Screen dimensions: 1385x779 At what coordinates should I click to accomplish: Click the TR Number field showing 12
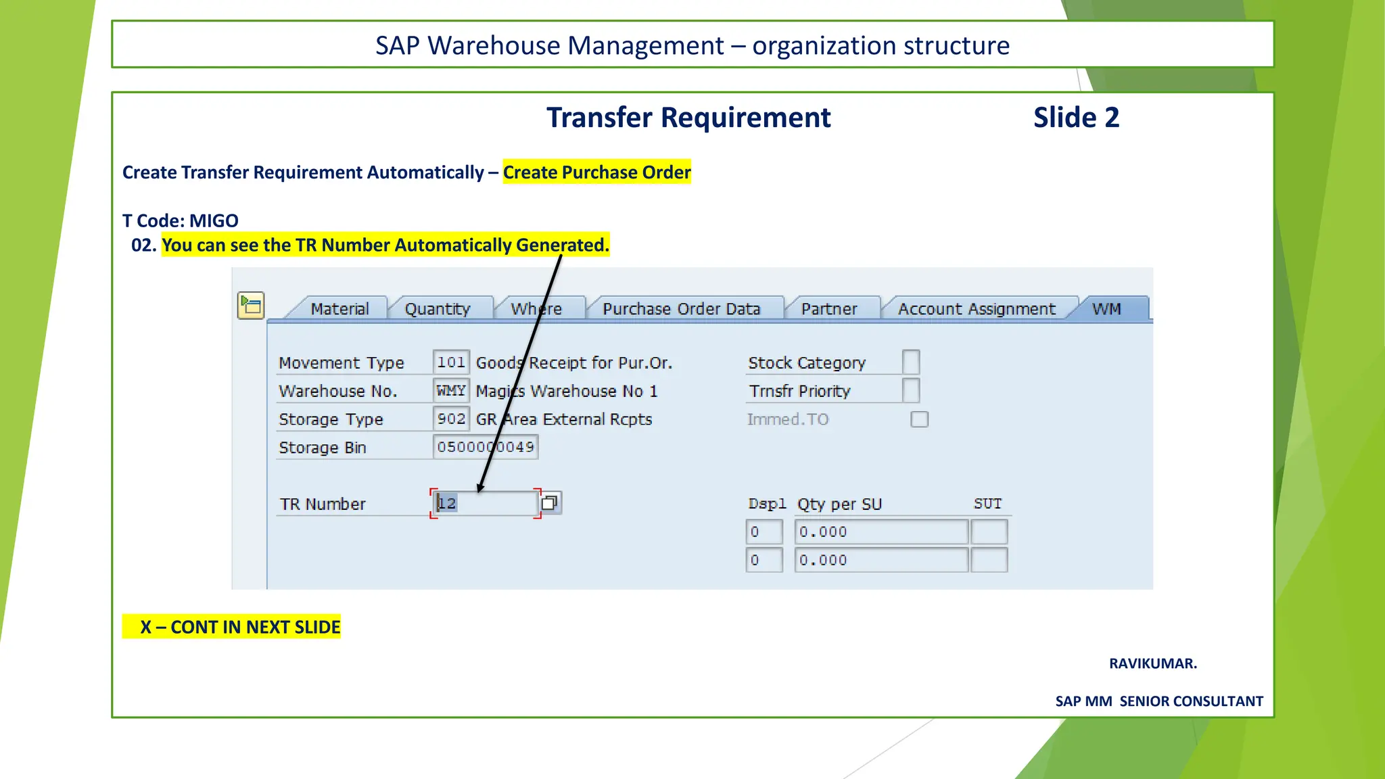(486, 503)
